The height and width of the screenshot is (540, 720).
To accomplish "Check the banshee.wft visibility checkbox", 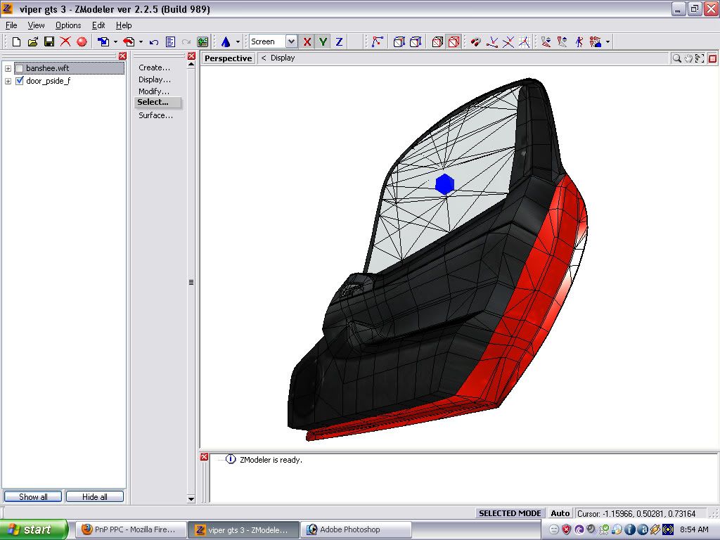I will [20, 68].
